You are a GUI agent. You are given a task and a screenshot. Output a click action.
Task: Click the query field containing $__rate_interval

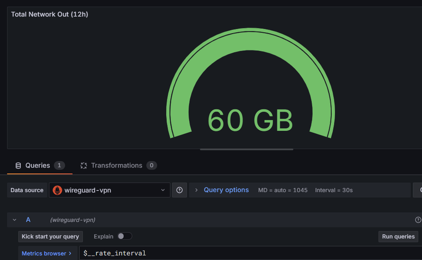click(246, 253)
